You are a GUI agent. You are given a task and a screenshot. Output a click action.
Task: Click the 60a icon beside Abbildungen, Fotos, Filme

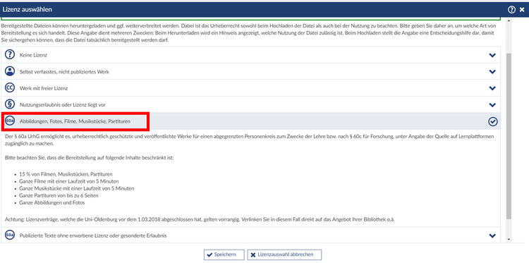[x=10, y=121]
